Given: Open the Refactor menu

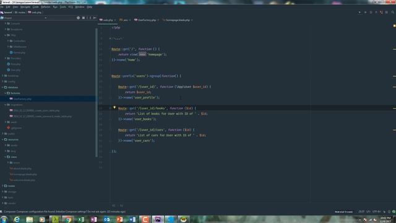Looking at the screenshot, I should click(46, 7).
